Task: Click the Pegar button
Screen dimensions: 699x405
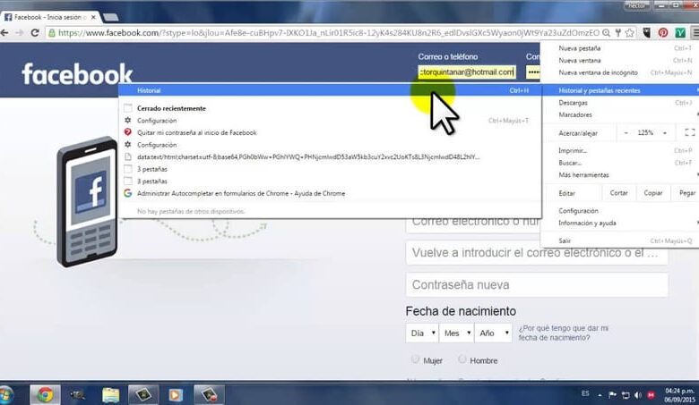Action: (687, 193)
